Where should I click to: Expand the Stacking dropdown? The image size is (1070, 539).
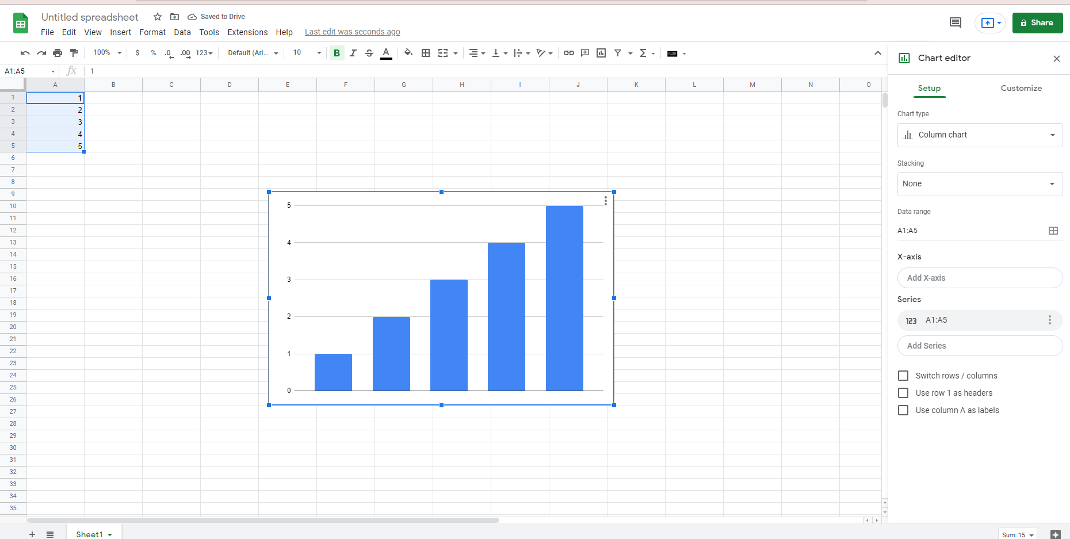click(979, 184)
